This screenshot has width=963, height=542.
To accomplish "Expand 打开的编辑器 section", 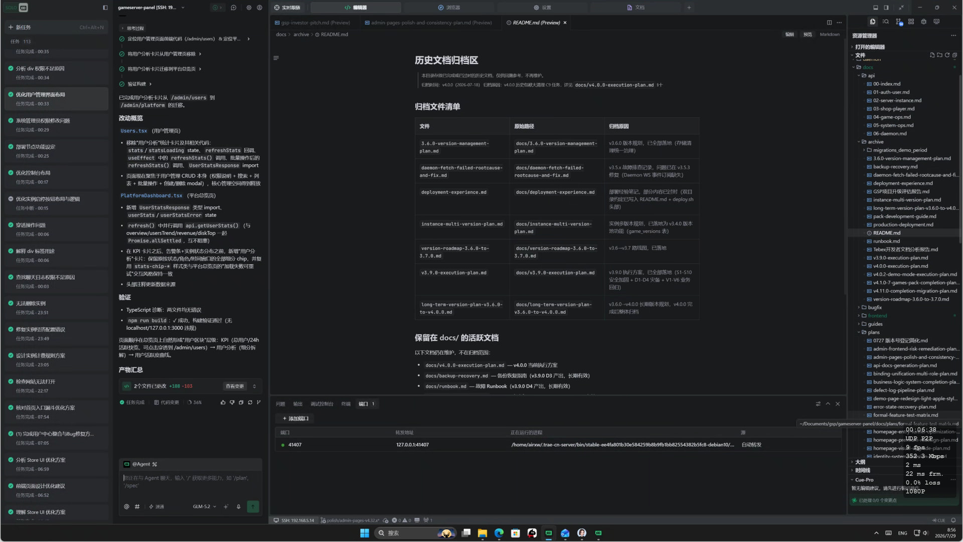I will pyautogui.click(x=870, y=47).
